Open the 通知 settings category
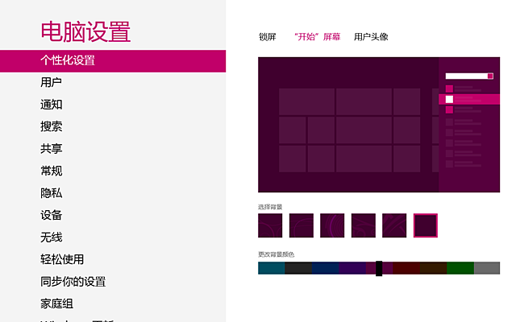This screenshot has width=516, height=322. point(51,105)
